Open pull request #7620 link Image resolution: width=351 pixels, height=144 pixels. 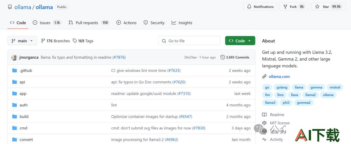(179, 82)
